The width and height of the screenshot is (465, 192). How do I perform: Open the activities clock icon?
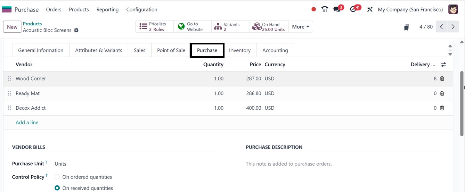pos(353,9)
